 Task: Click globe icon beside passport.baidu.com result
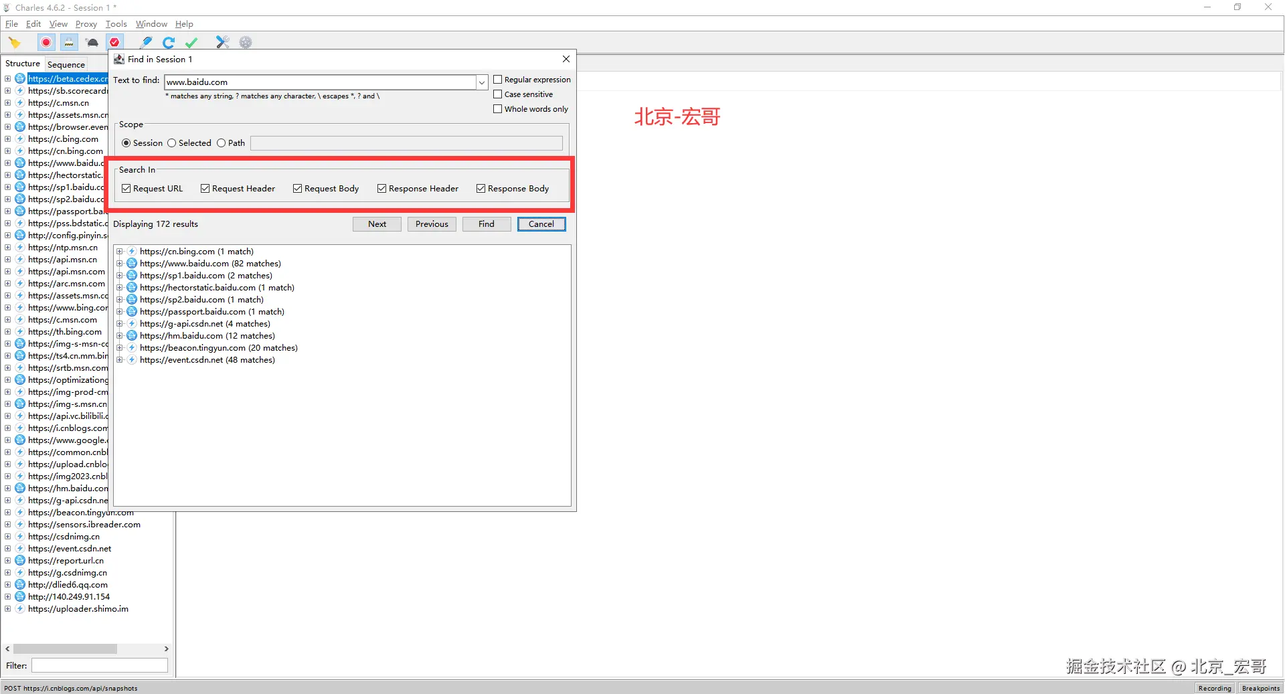[132, 312]
